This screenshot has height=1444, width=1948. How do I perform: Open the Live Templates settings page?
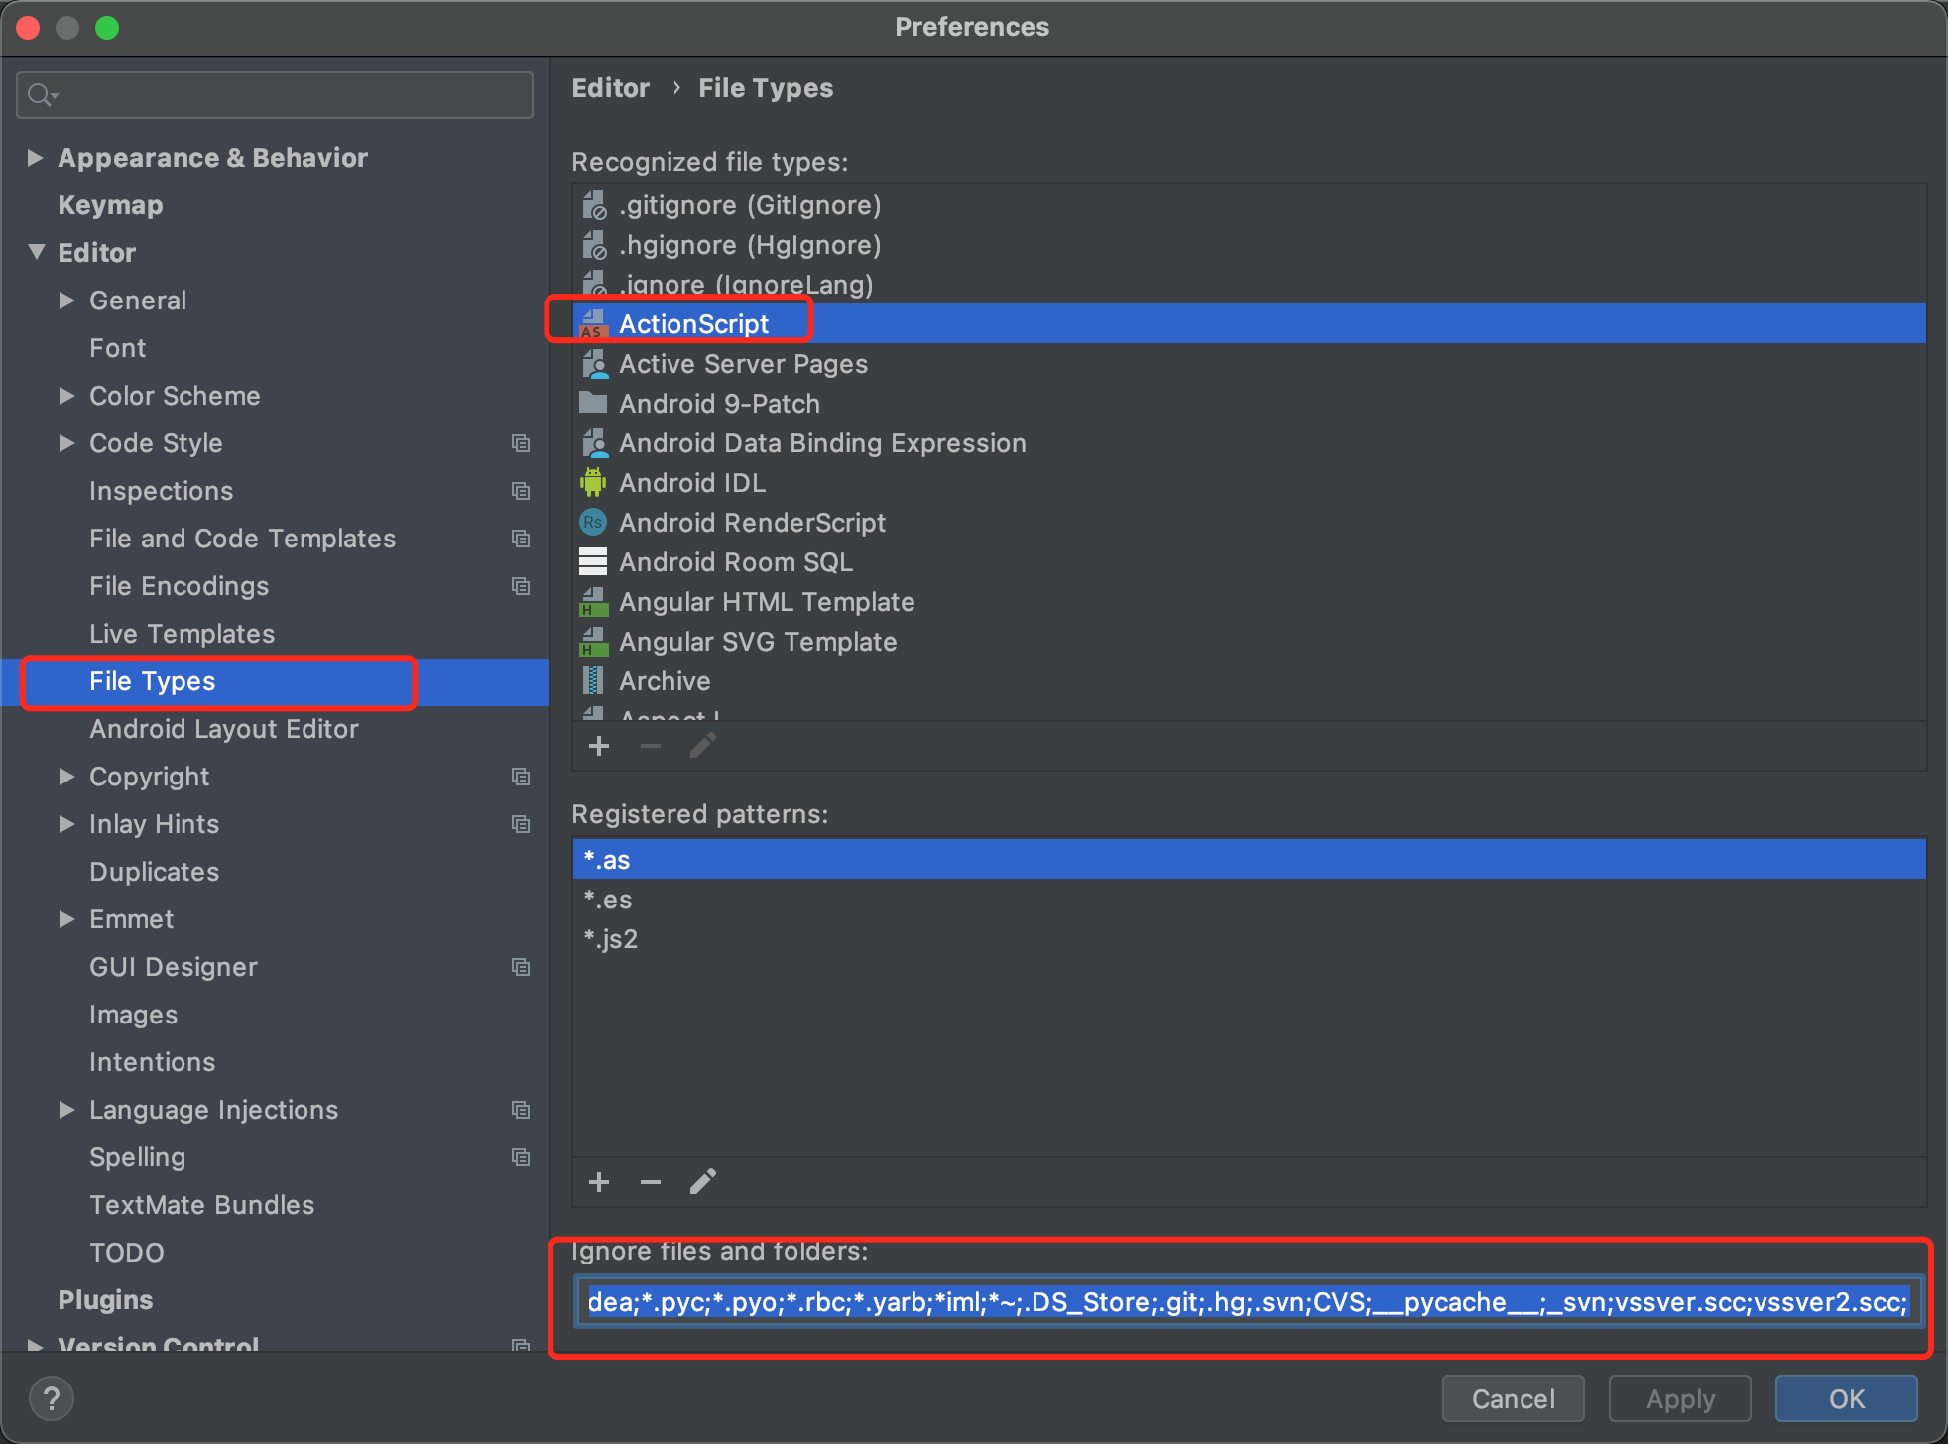pyautogui.click(x=182, y=634)
